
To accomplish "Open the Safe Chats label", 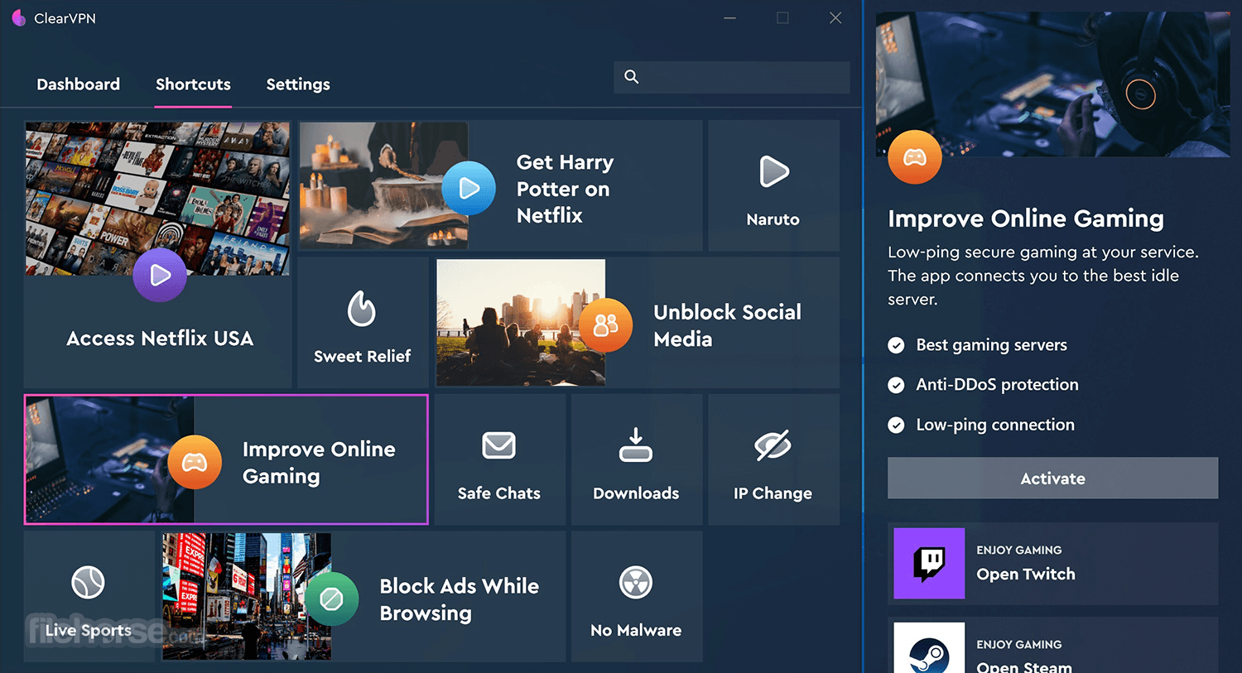I will 498,493.
